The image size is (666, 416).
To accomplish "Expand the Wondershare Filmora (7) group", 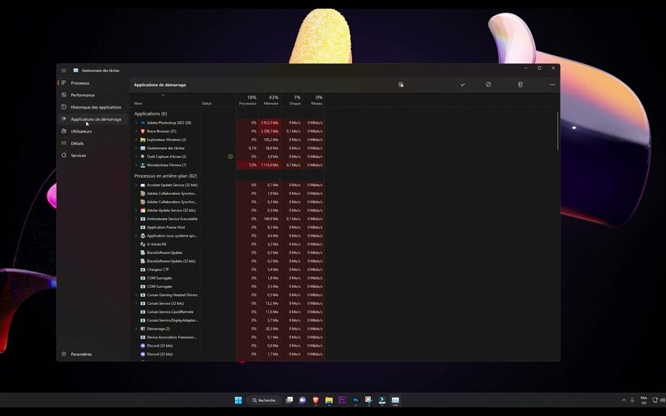I will (136, 165).
